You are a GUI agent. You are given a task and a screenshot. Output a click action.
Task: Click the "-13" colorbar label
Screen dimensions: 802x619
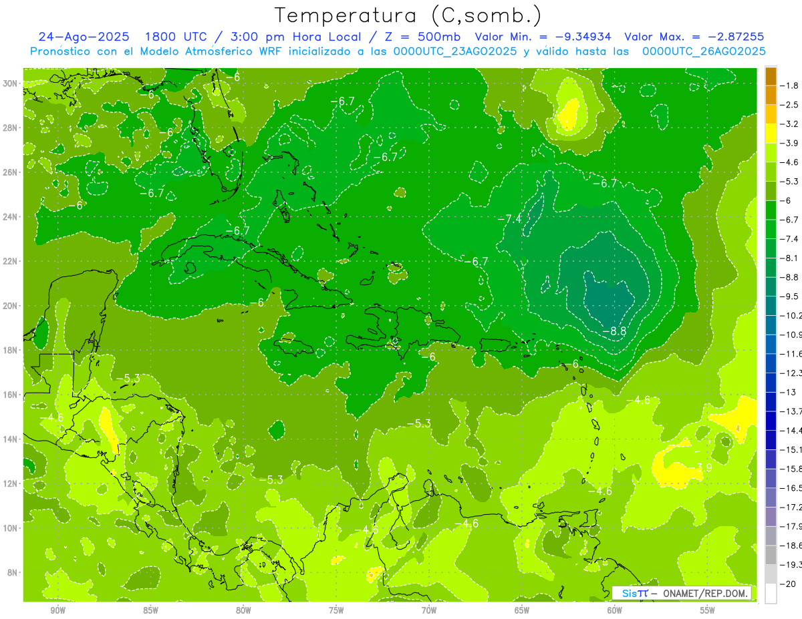pyautogui.click(x=788, y=392)
